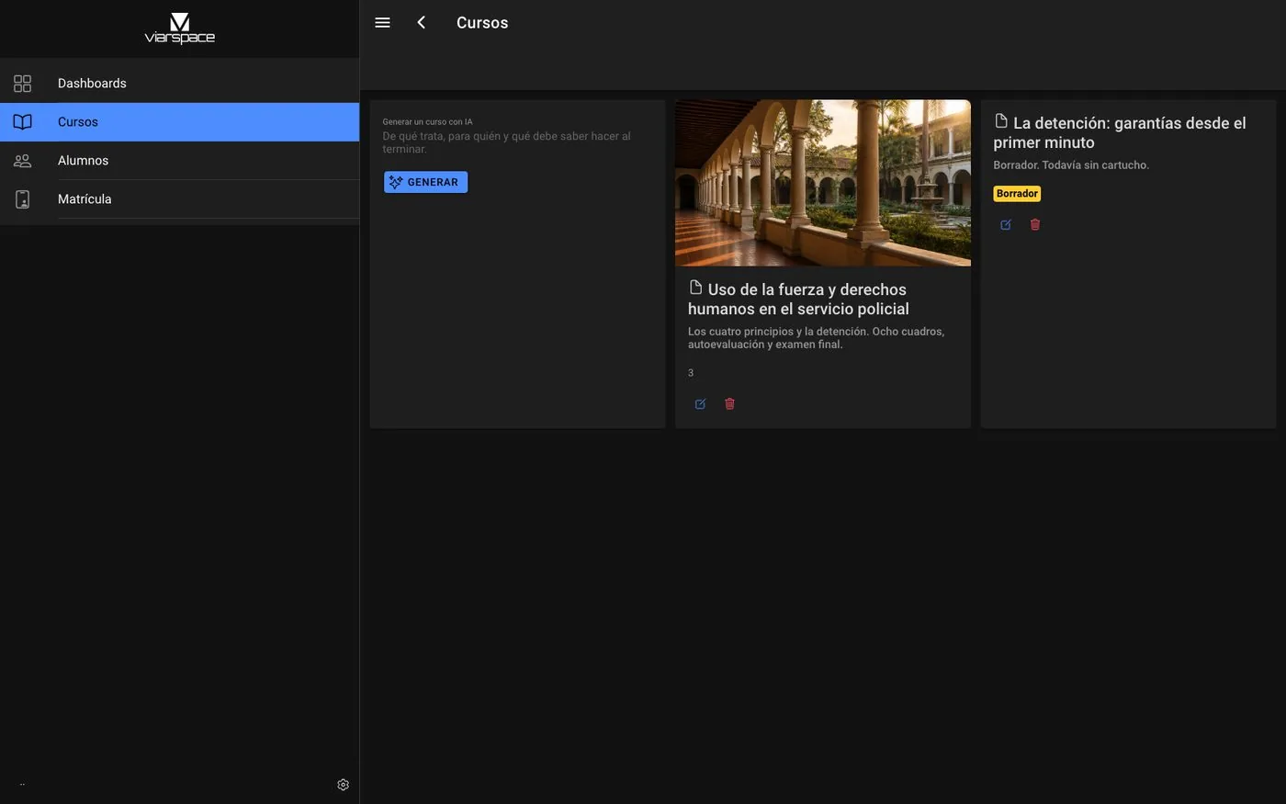Open the Uso de la fuerza course title
The width and height of the screenshot is (1286, 804).
[799, 300]
